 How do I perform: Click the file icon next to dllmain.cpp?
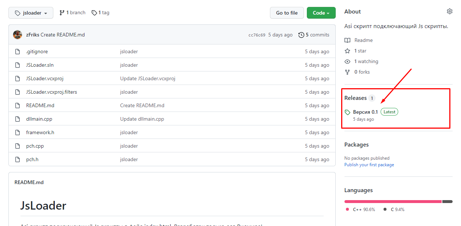pyautogui.click(x=17, y=119)
